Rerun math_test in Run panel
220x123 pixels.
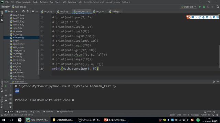[6, 86]
